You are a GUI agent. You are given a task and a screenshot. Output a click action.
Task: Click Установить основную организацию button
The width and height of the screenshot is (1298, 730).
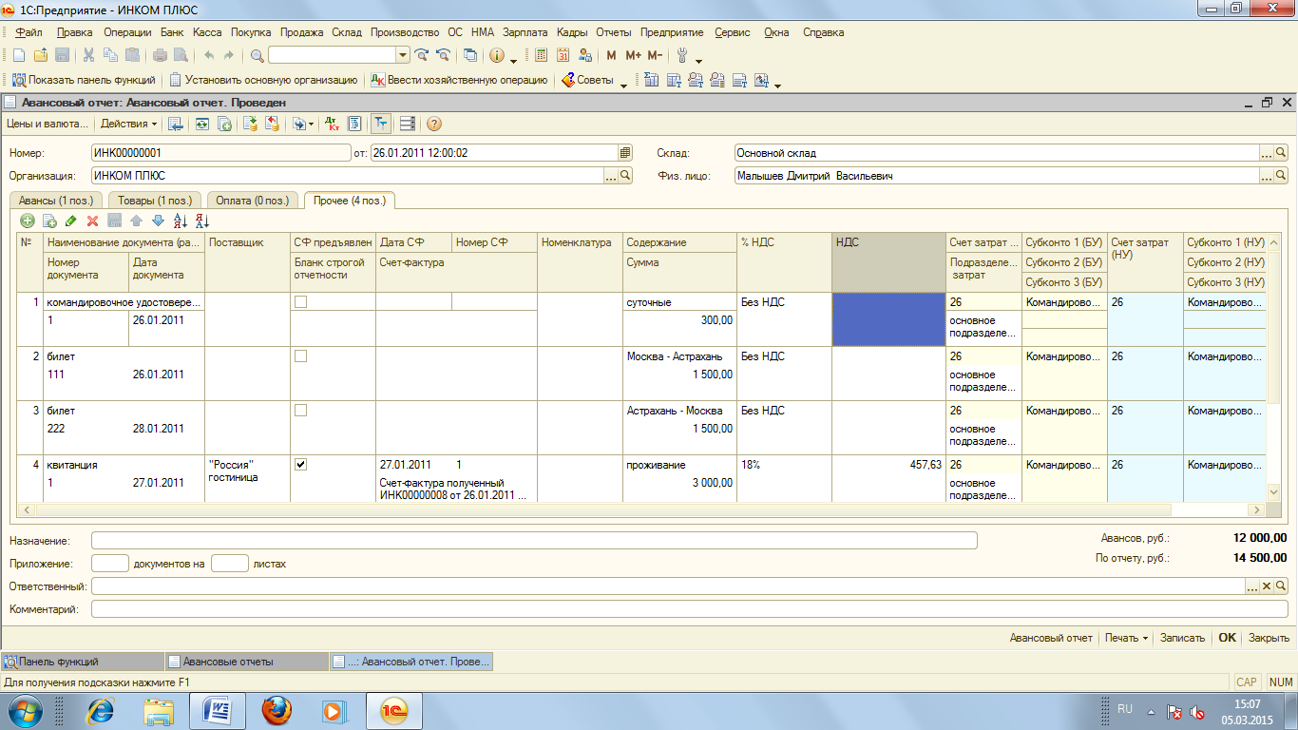coord(262,81)
